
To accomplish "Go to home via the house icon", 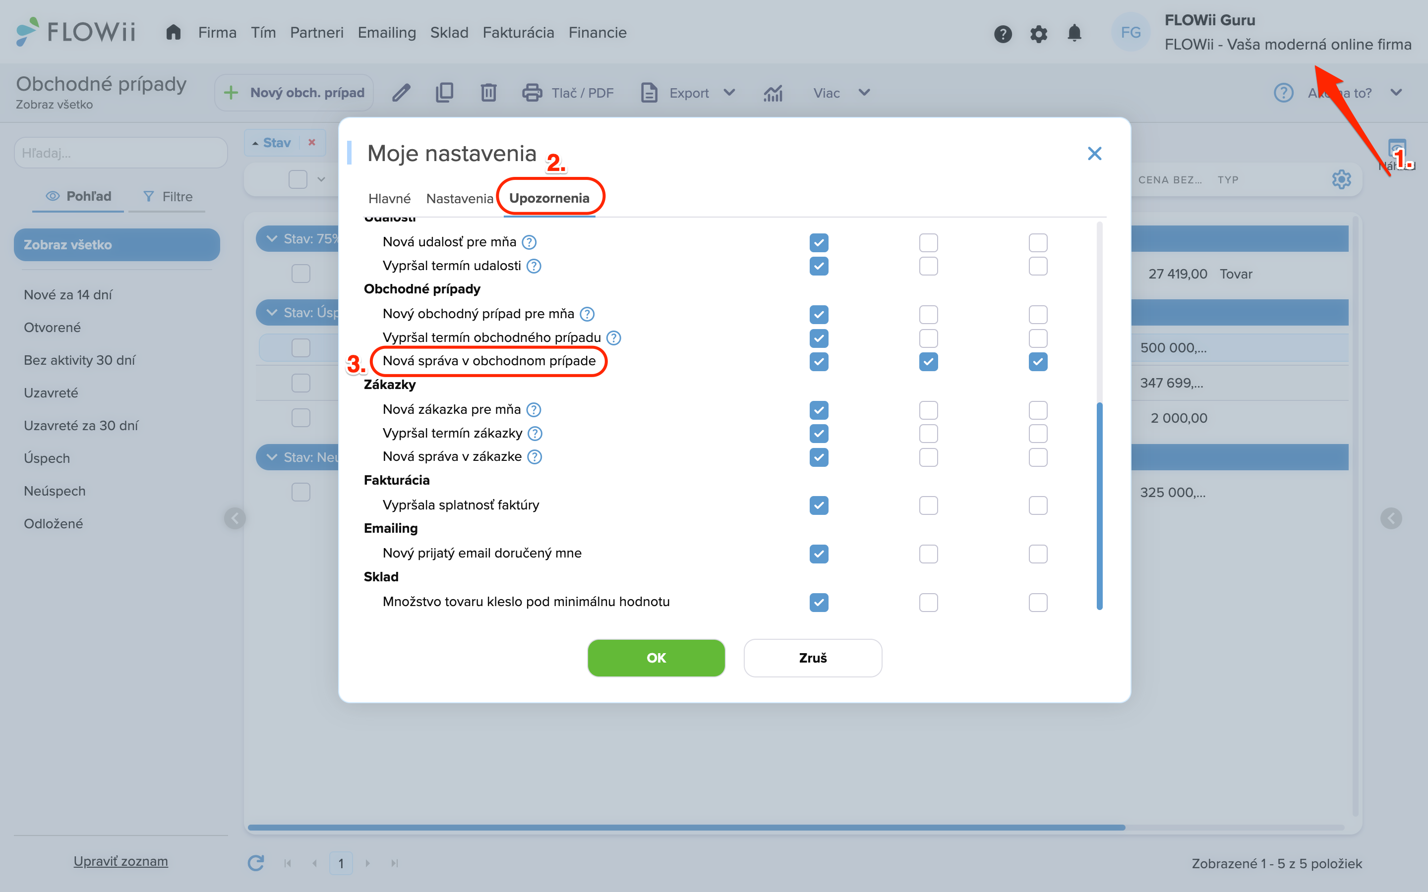I will pos(173,32).
